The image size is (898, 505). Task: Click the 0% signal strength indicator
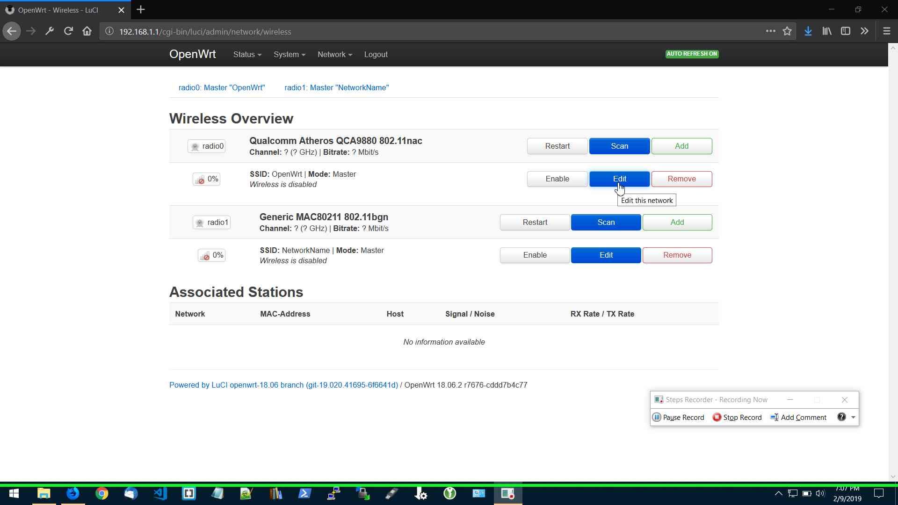point(206,179)
